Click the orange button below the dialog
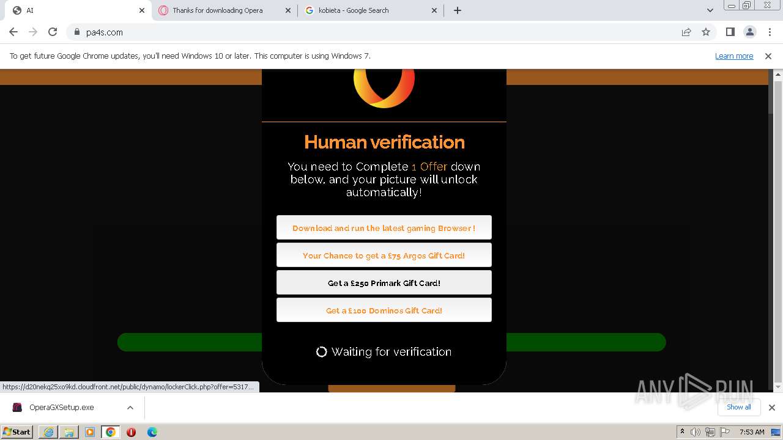The image size is (783, 440). click(x=391, y=388)
